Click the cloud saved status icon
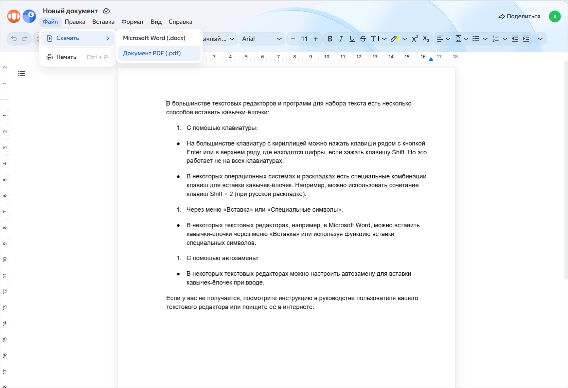The image size is (568, 388). [x=106, y=11]
